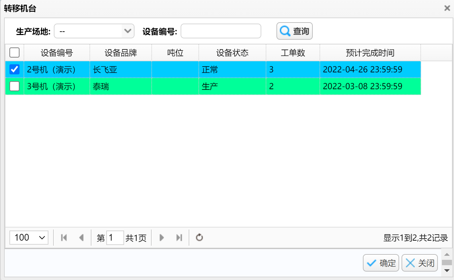
Task: Click the 2022-03-08 23:59:59 cell
Action: pyautogui.click(x=370, y=86)
